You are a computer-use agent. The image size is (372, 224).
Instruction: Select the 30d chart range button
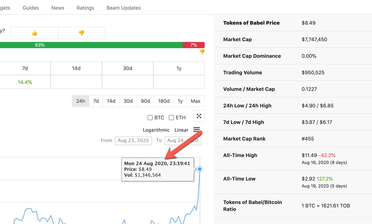[x=128, y=101]
